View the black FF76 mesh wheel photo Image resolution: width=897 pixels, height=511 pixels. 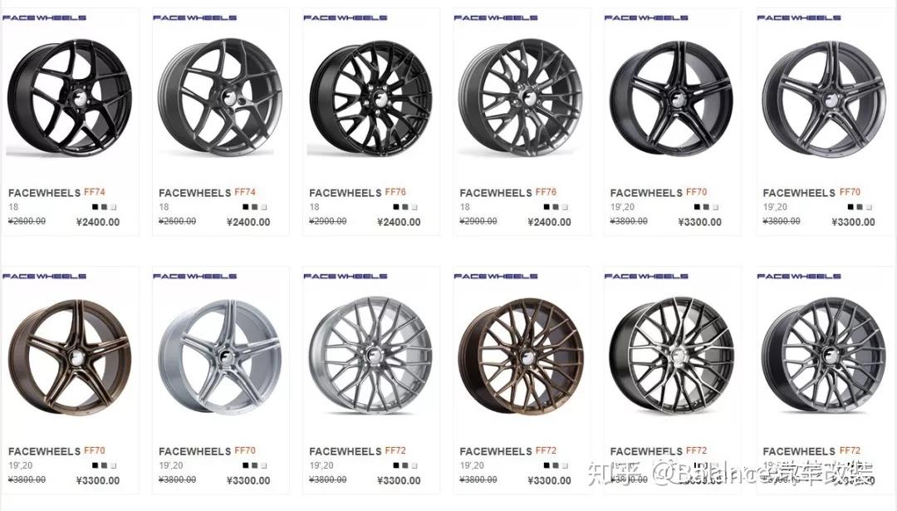(x=370, y=98)
